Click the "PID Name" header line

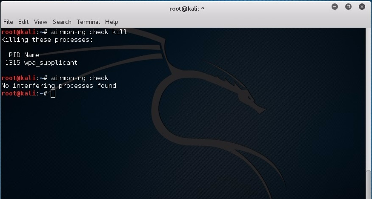coord(24,55)
